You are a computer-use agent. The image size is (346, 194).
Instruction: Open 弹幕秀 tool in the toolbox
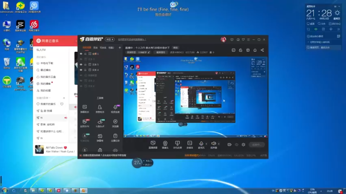[100, 138]
